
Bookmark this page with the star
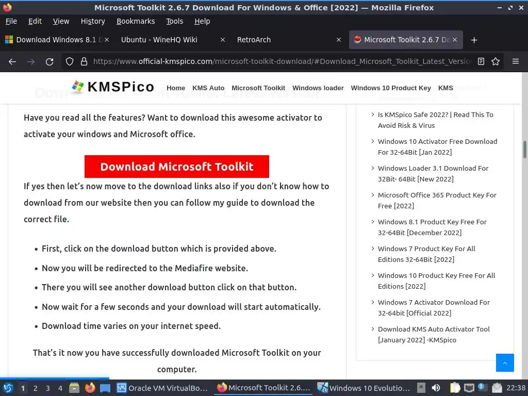click(x=496, y=61)
